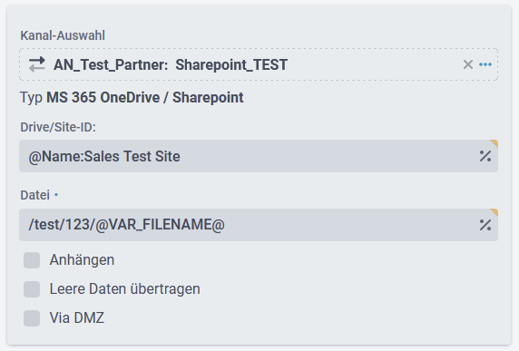Click the orange corner marker on Drive/Site-ID field

click(495, 143)
